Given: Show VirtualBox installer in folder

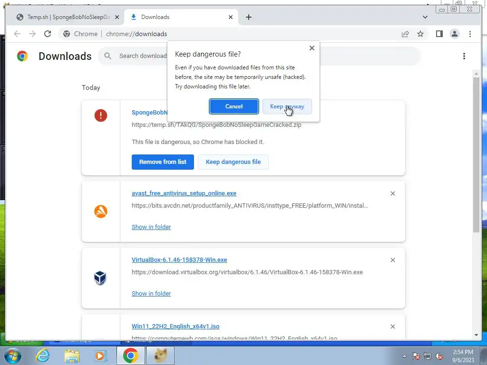Looking at the screenshot, I should pos(151,293).
